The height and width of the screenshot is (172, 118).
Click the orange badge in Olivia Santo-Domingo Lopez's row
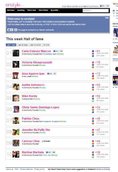(x=93, y=110)
